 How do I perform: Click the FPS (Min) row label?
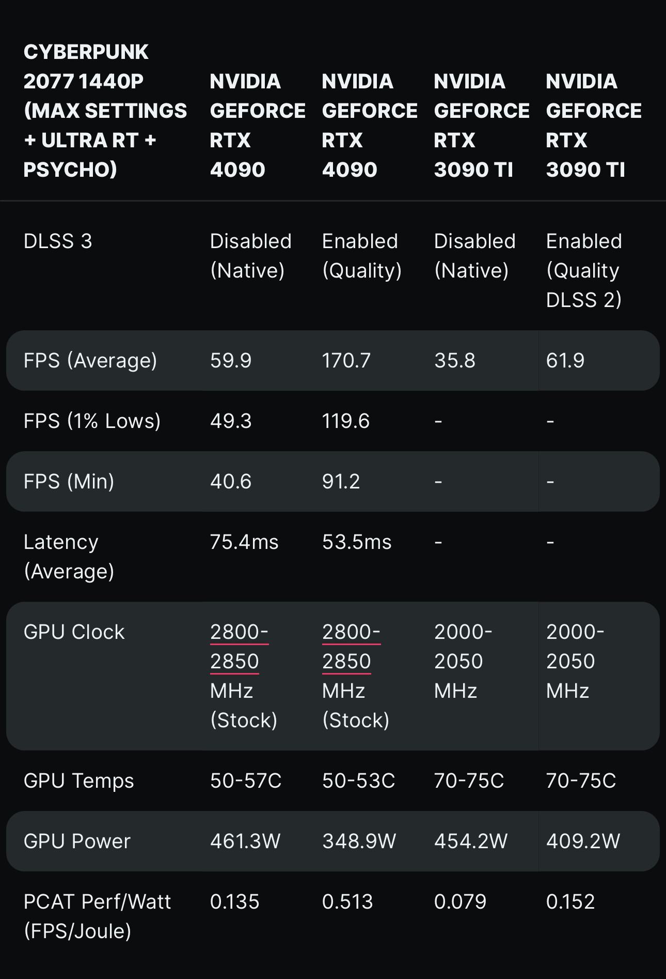(x=69, y=481)
